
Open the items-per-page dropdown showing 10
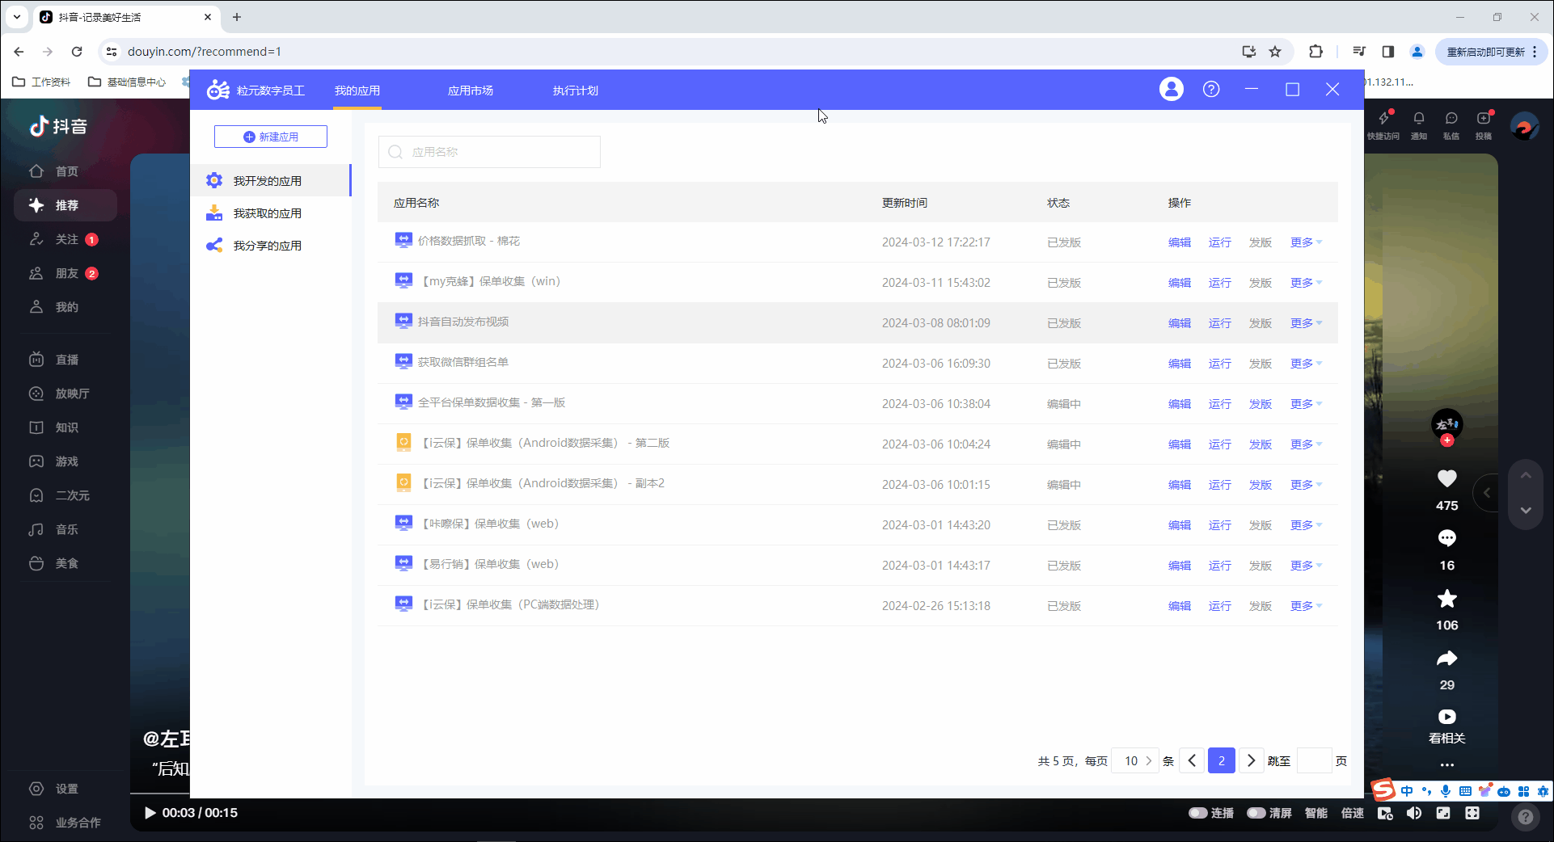coord(1136,760)
